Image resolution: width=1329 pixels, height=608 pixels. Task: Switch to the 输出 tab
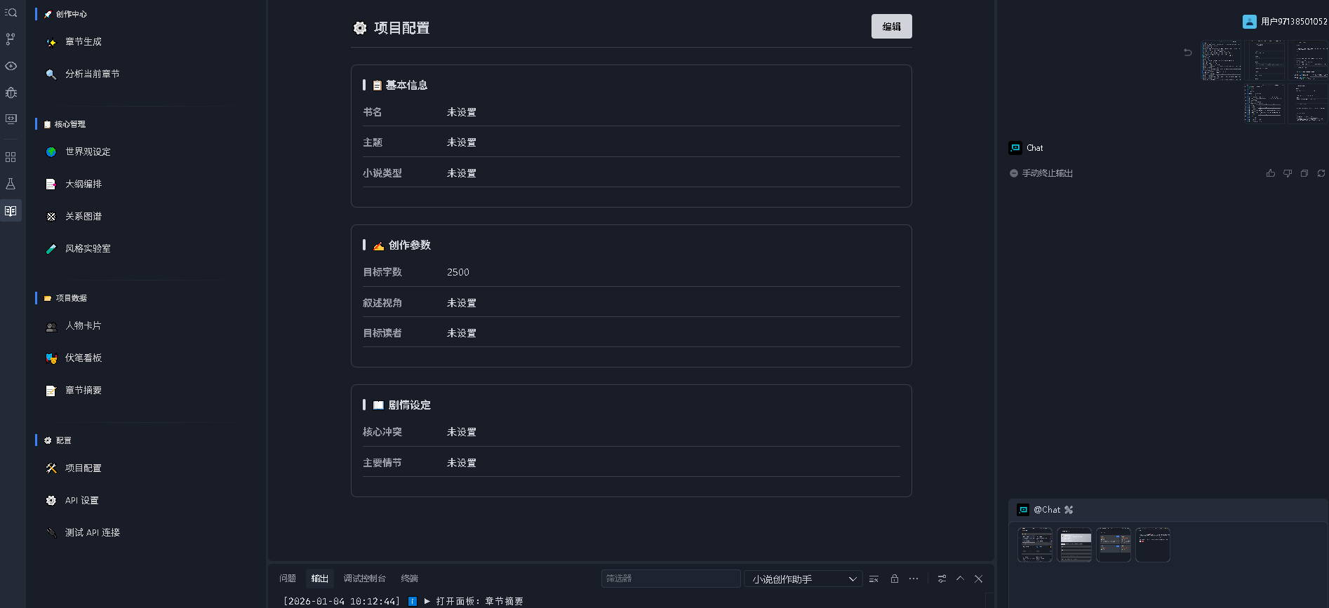pyautogui.click(x=320, y=579)
